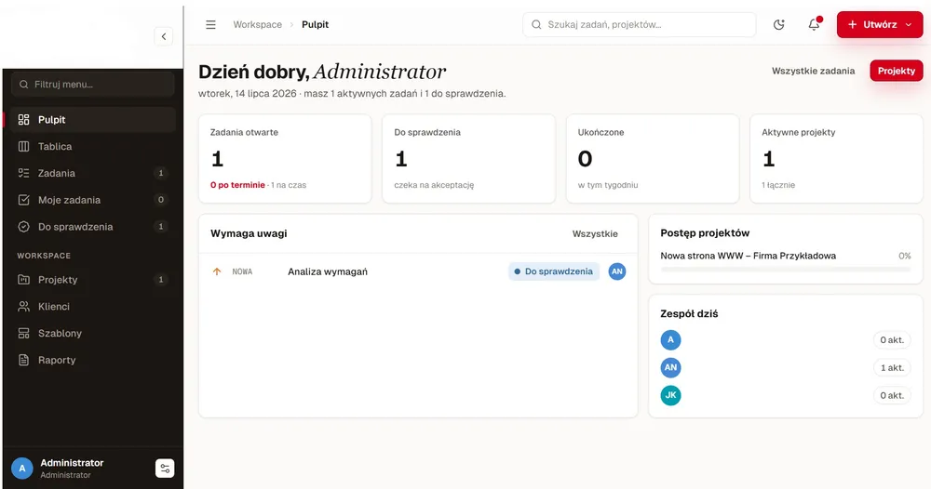The width and height of the screenshot is (931, 489).
Task: Click the Pulpit dashboard icon in the sidebar
Action: 24,120
